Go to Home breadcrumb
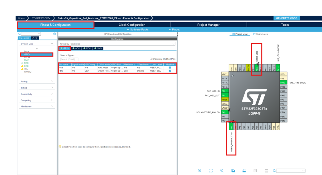Viewport: 322px width, 175px height. (x=21, y=18)
